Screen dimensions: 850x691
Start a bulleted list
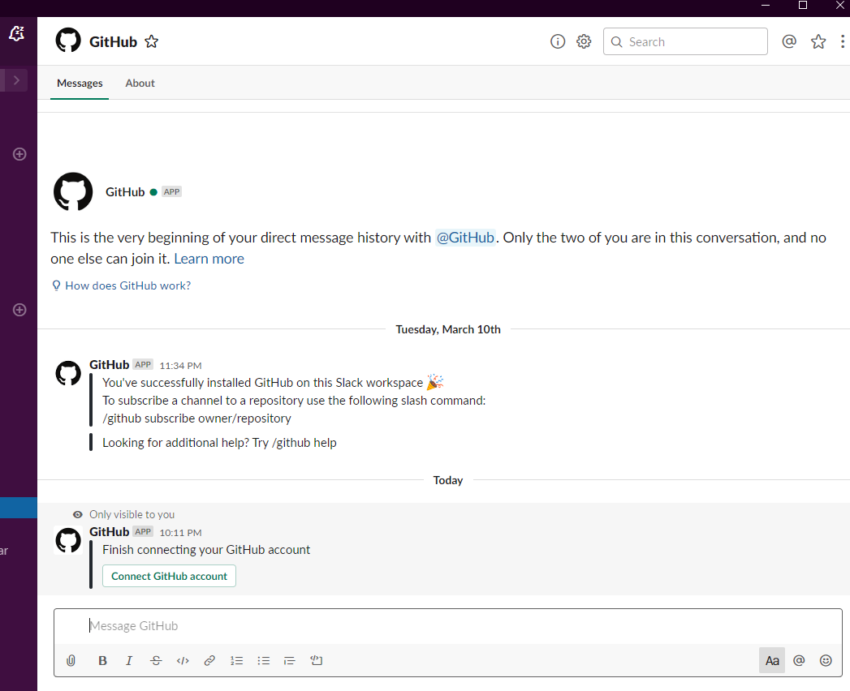264,661
